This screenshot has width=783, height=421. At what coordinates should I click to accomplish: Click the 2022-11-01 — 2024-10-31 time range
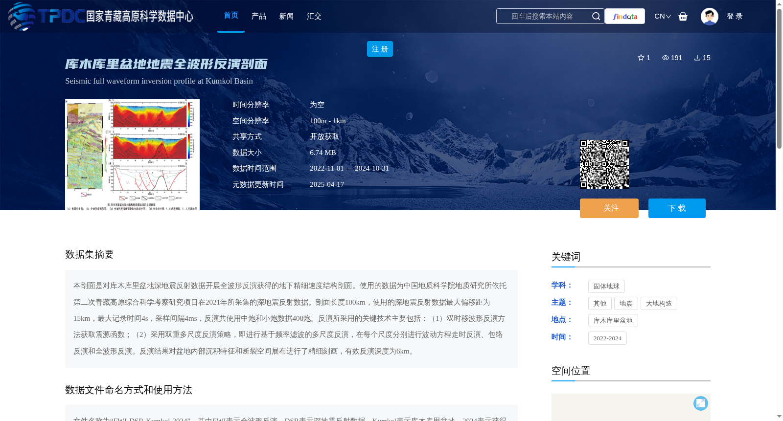349,168
